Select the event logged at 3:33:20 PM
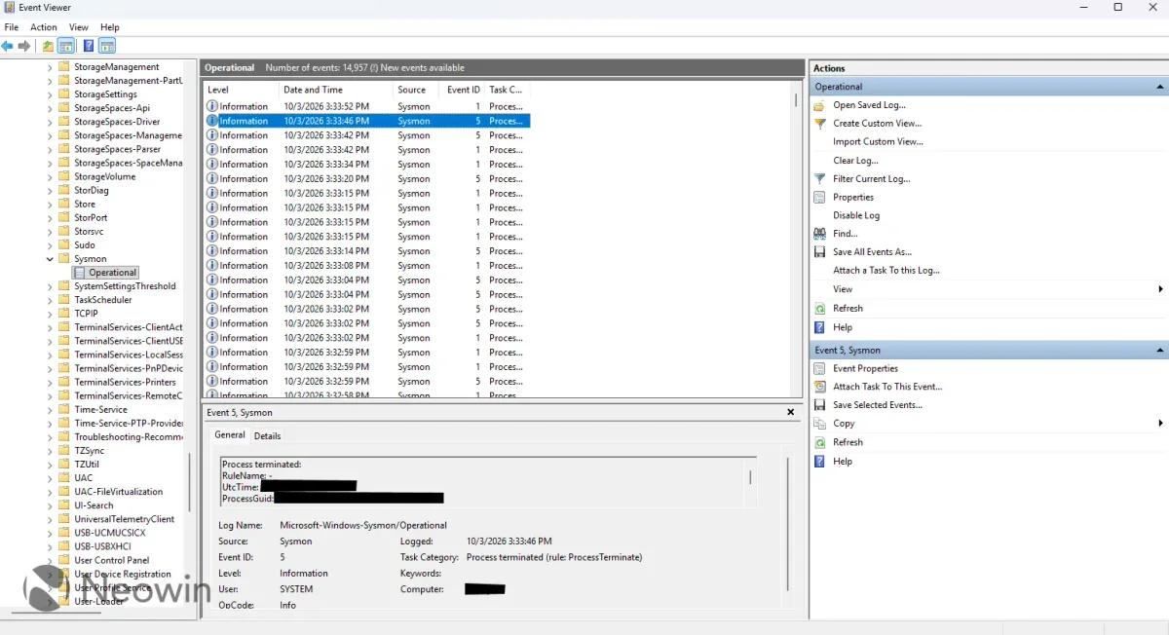 click(x=367, y=179)
